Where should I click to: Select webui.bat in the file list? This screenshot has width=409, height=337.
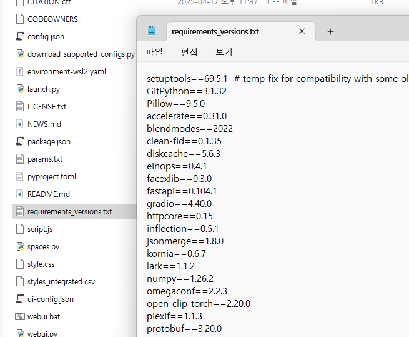pyautogui.click(x=44, y=317)
